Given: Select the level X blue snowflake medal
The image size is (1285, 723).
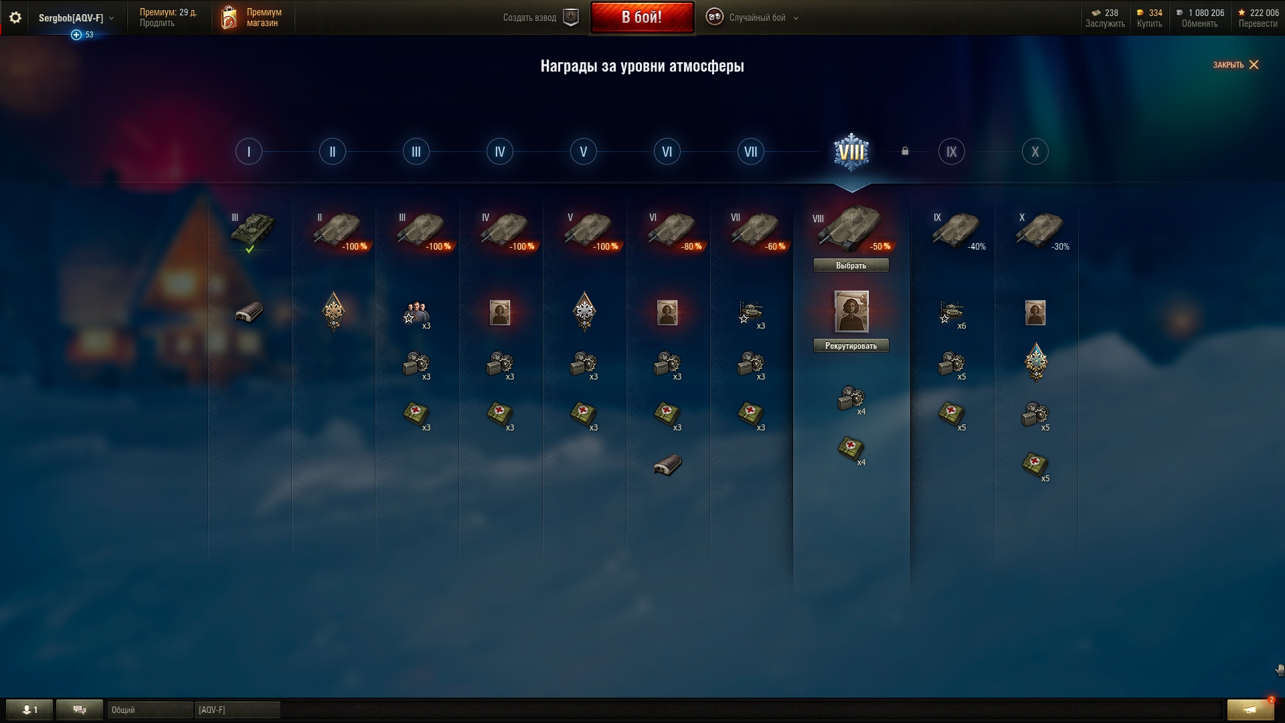Looking at the screenshot, I should pos(1036,362).
